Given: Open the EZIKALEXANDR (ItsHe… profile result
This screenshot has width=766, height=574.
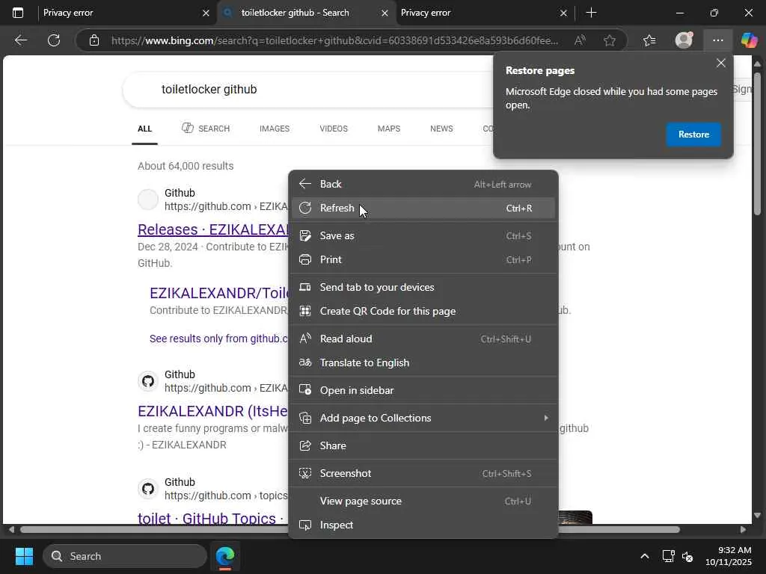Looking at the screenshot, I should click(x=213, y=411).
